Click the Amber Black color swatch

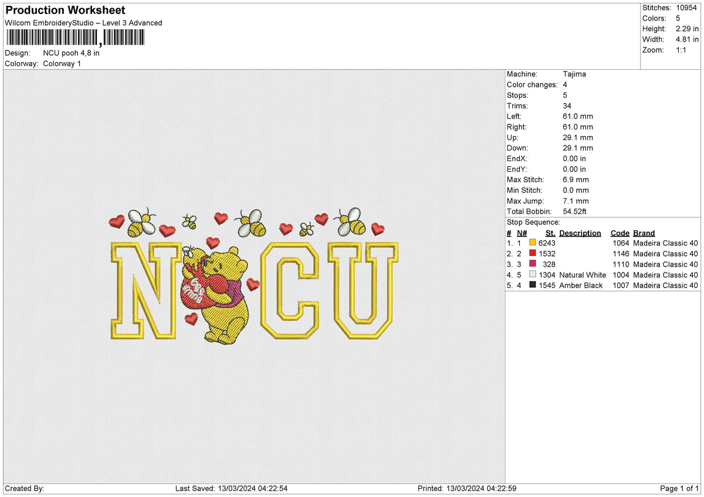pos(533,285)
